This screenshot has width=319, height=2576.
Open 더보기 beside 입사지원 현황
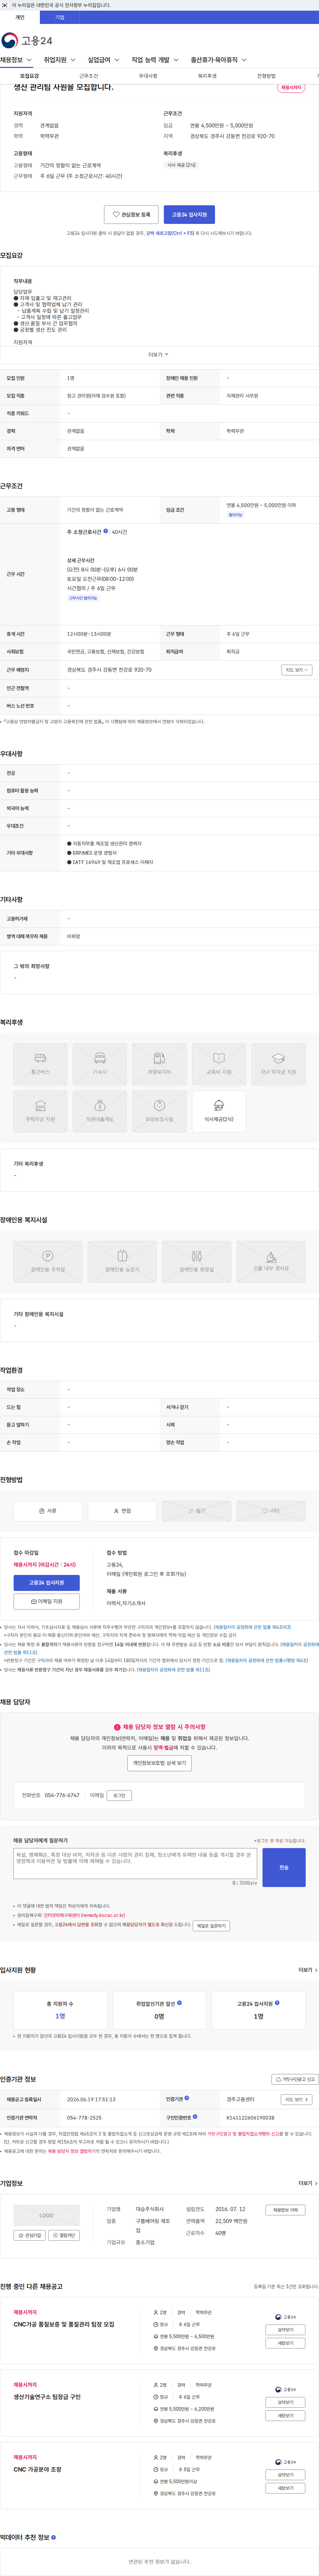(308, 1970)
